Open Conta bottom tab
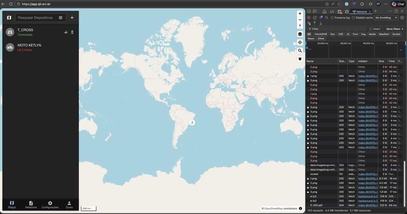Image resolution: width=407 pixels, height=214 pixels. [x=69, y=204]
